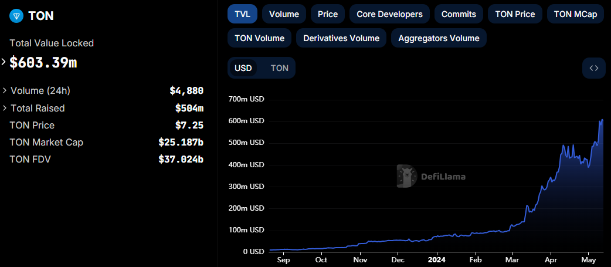Click the $4,880 volume value

[x=186, y=91]
